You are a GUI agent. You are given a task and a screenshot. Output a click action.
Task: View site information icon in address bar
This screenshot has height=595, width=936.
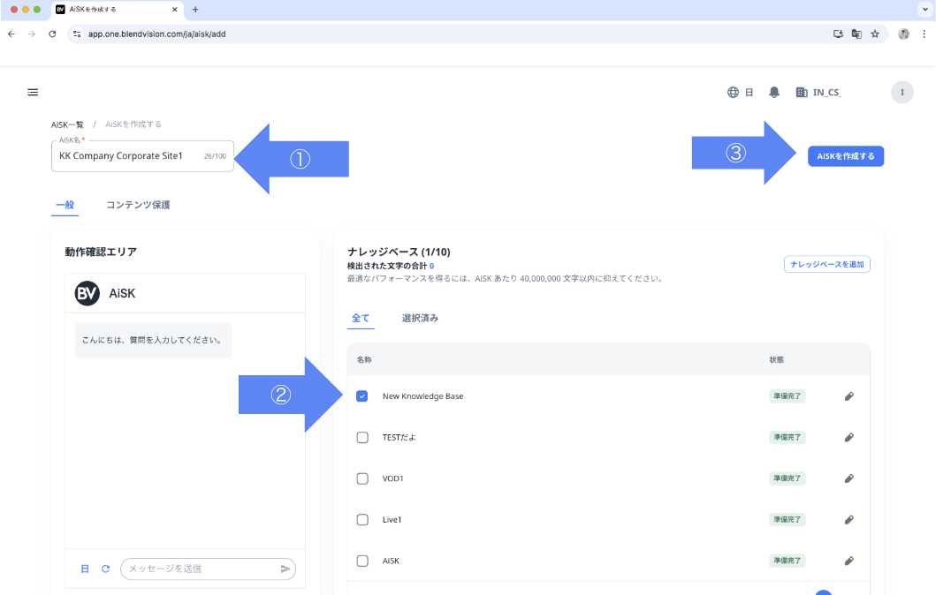(77, 34)
